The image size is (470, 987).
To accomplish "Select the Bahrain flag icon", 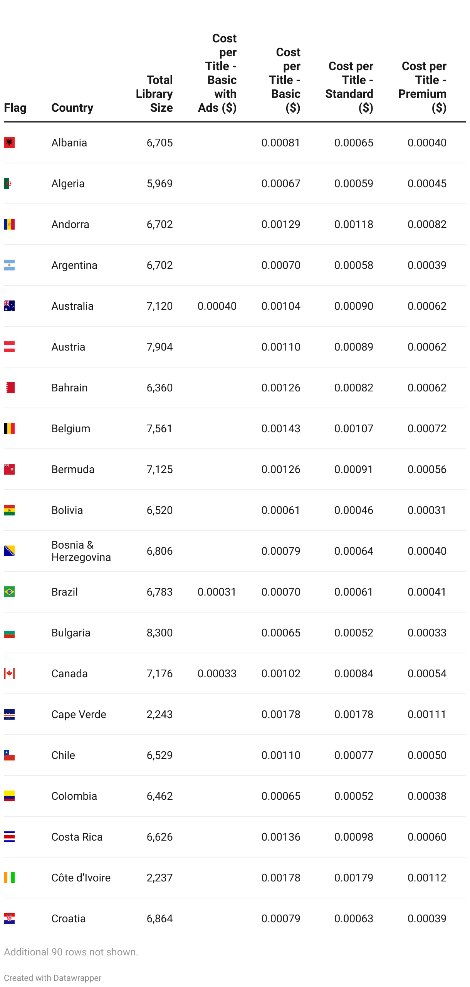I will (x=9, y=388).
